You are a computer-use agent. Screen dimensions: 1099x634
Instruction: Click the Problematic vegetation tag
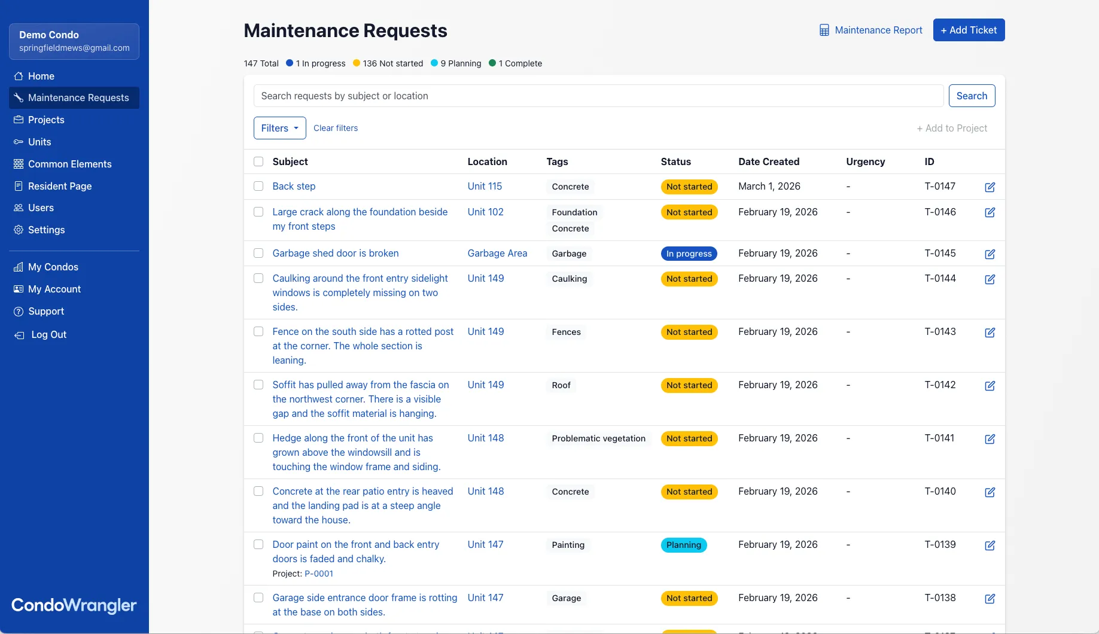(598, 438)
